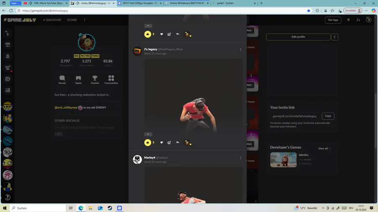Open sidebar quests icon with red dot
This screenshot has height=212, width=378.
tap(8, 67)
